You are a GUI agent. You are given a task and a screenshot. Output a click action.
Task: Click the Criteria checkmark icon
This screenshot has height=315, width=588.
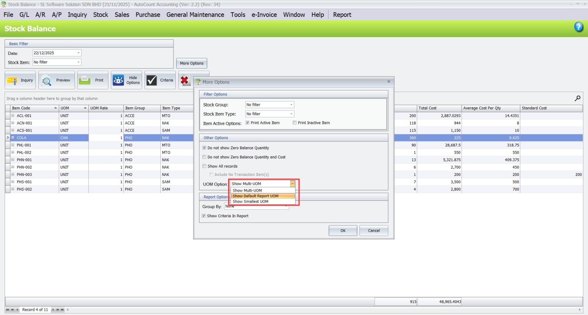pos(152,80)
